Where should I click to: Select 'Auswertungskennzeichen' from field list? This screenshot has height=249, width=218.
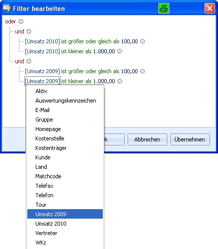pos(65,101)
